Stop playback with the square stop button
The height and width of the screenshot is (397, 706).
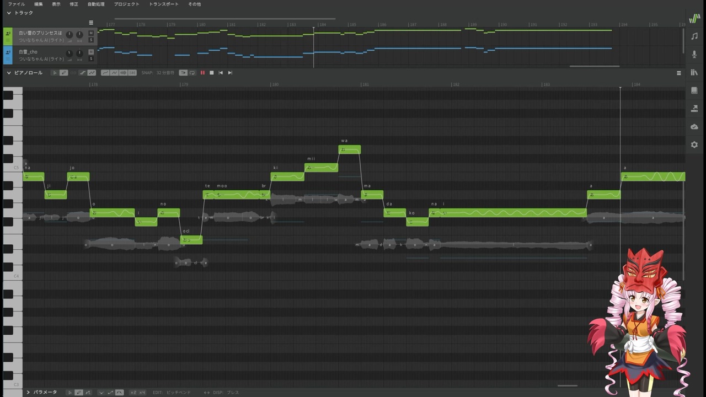(211, 73)
